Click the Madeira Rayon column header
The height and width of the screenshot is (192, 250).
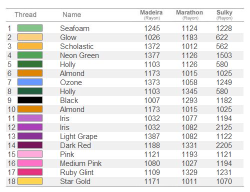(x=151, y=15)
